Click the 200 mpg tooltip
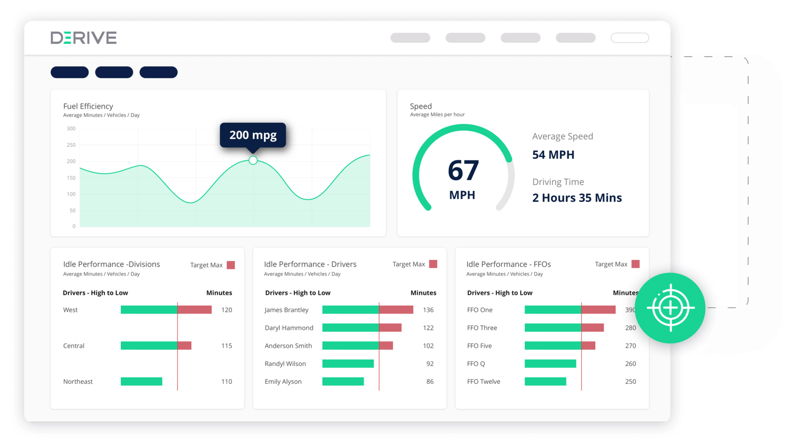This screenshot has width=788, height=442. pos(253,135)
